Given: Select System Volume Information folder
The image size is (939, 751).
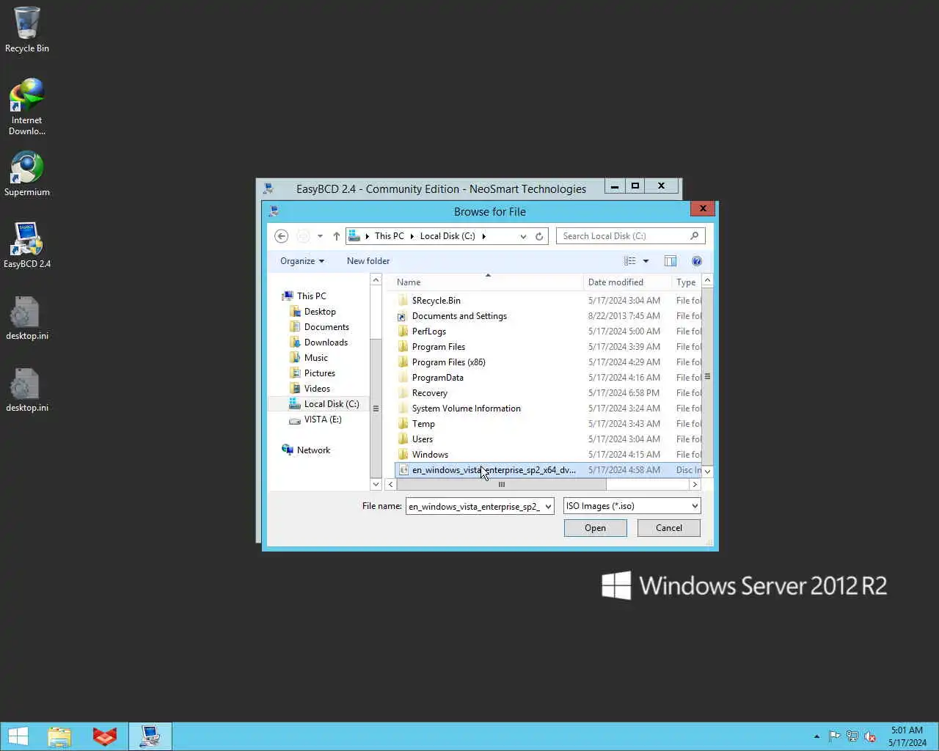Looking at the screenshot, I should pyautogui.click(x=466, y=409).
